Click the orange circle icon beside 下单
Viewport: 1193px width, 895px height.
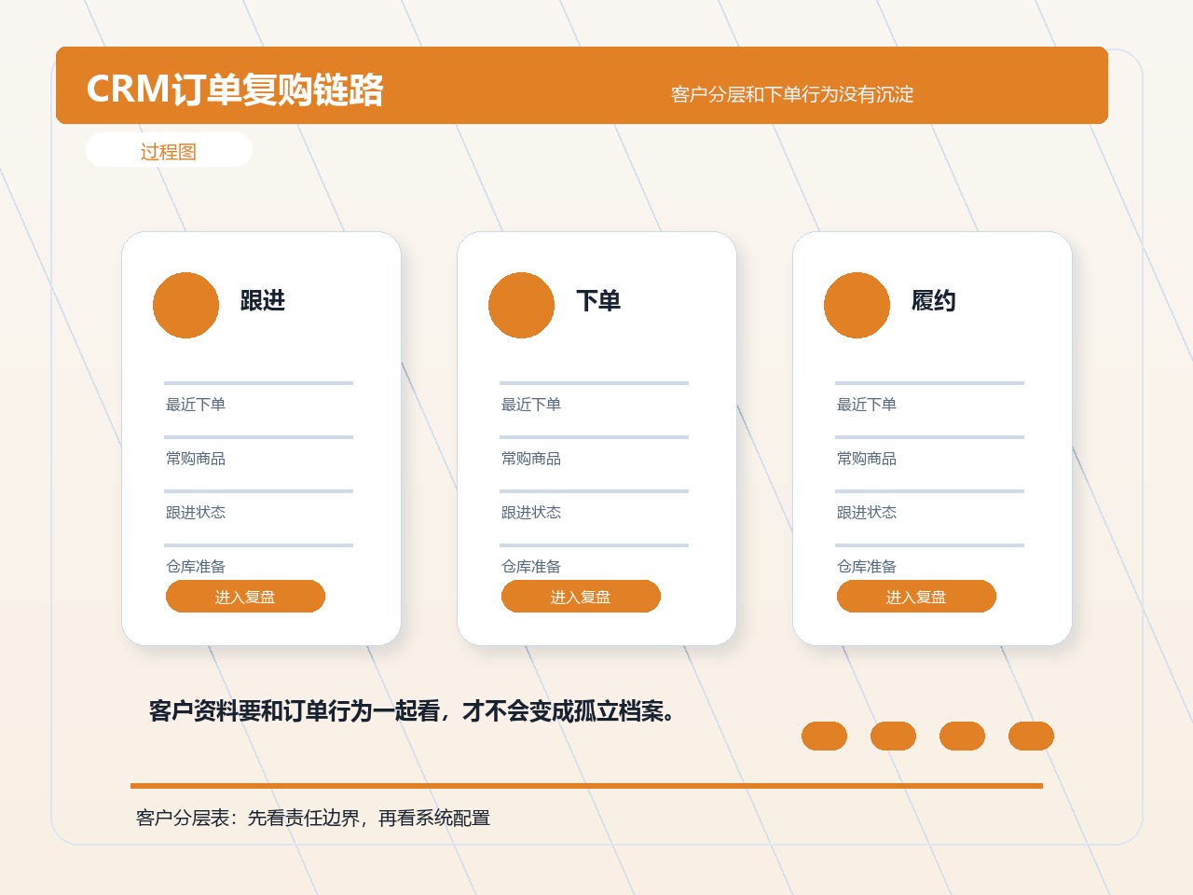(521, 305)
